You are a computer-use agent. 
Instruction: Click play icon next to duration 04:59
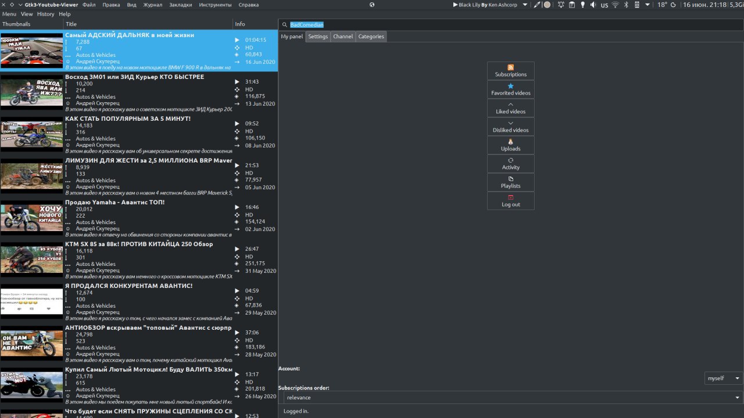point(237,291)
